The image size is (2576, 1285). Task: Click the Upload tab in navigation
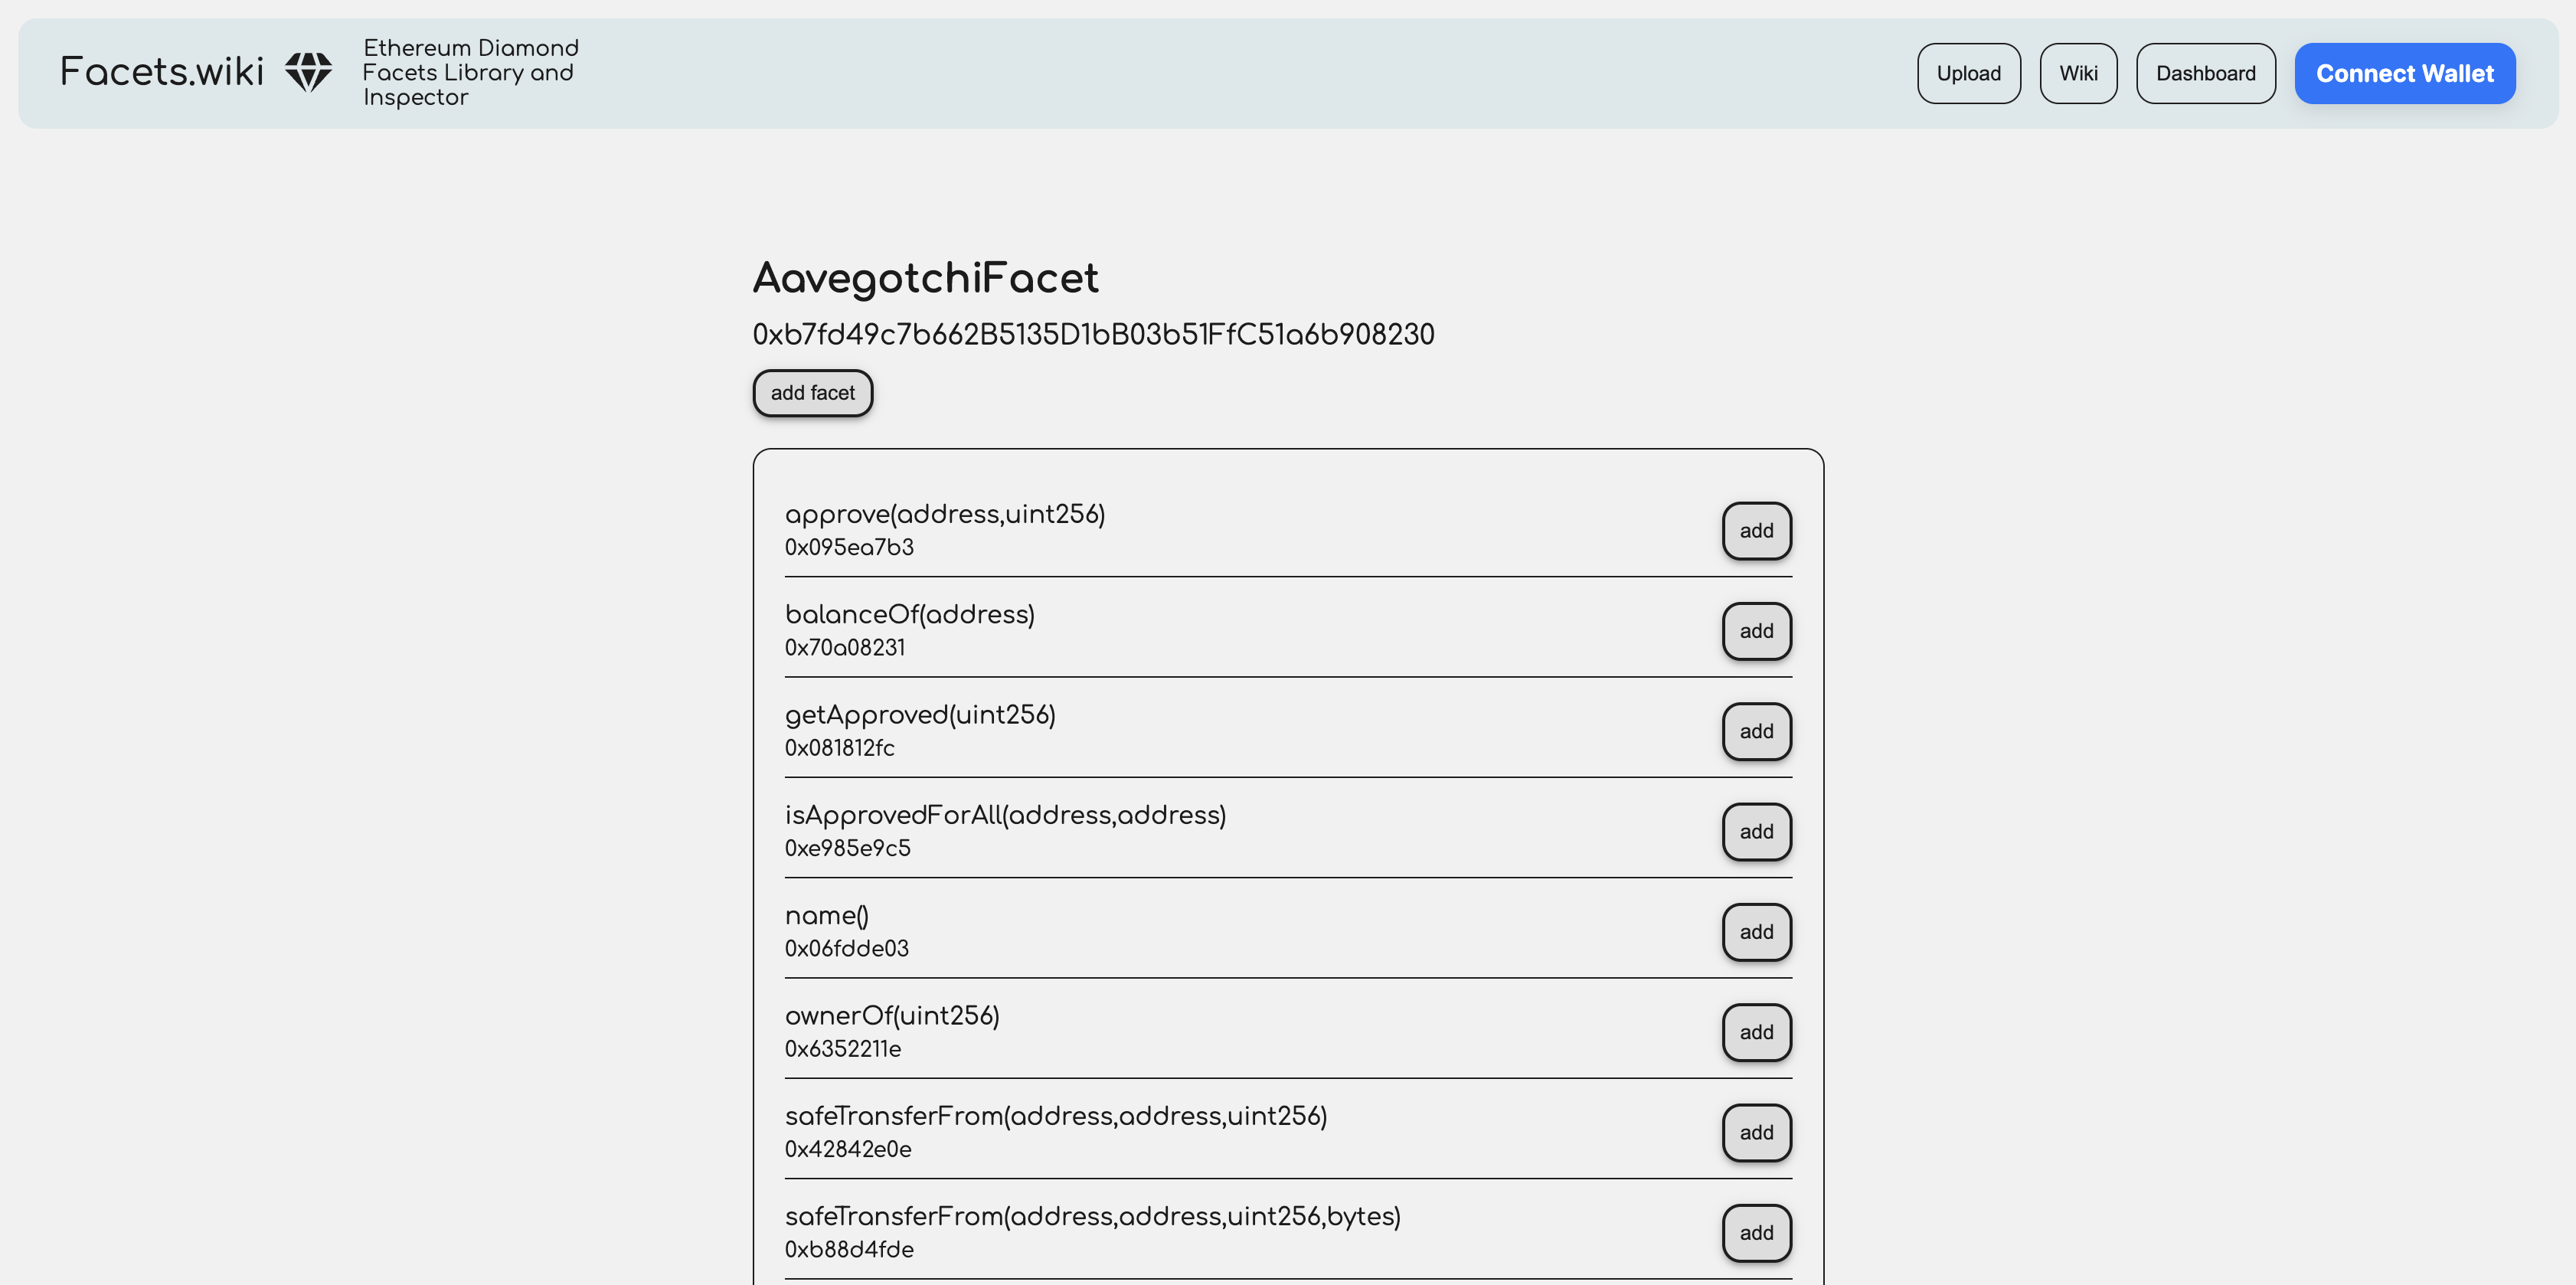point(1968,72)
